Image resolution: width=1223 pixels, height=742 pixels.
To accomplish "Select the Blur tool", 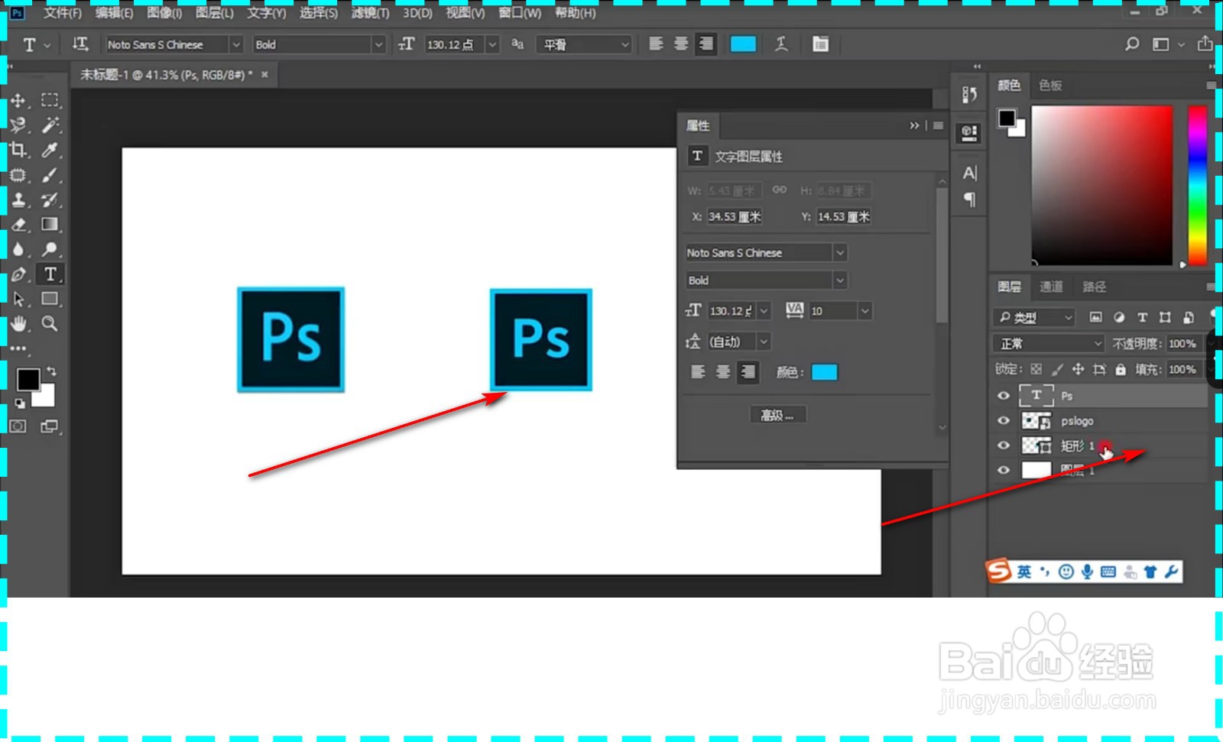I will click(18, 249).
